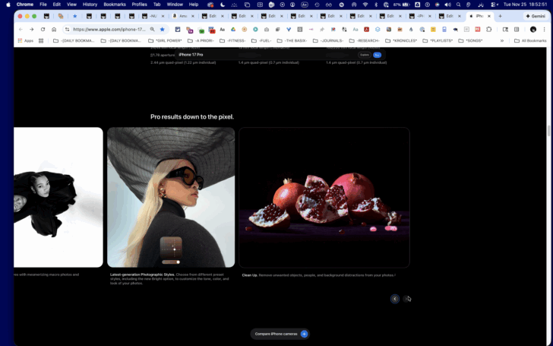Screen dimensions: 553x346
Task: Go to the browser home page
Action: (54, 30)
